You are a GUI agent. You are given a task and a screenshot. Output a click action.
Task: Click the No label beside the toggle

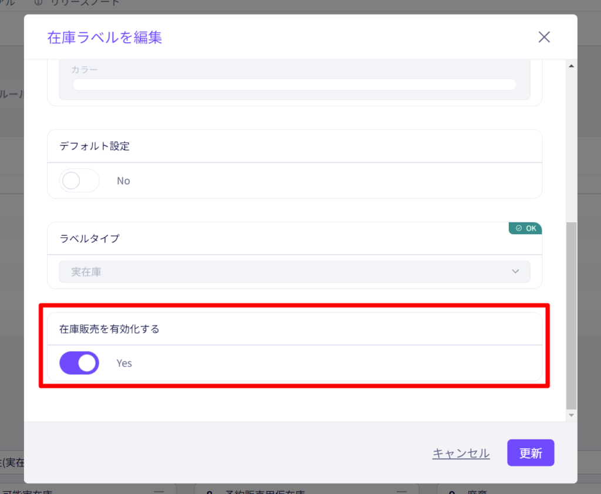click(123, 181)
